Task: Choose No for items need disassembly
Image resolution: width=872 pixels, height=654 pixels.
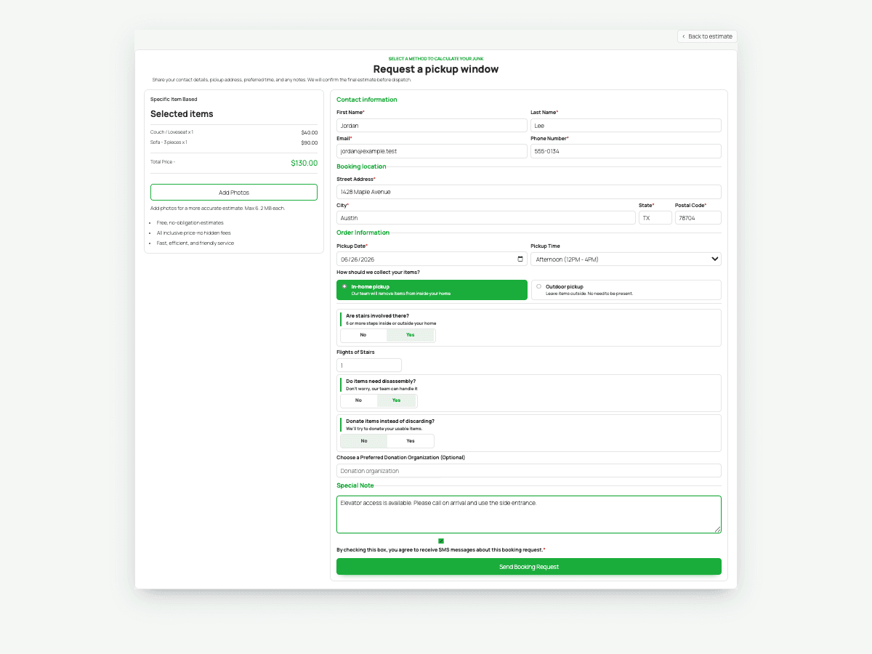Action: pos(359,400)
